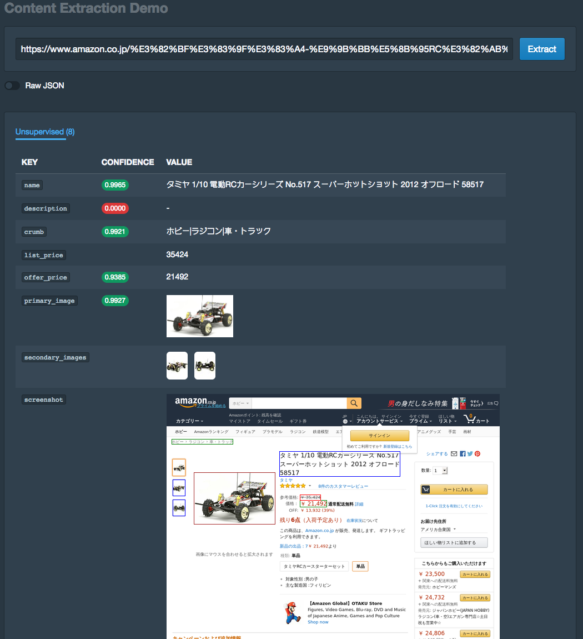This screenshot has height=639, width=583.
Task: Click the product name value text
Action: tap(325, 184)
